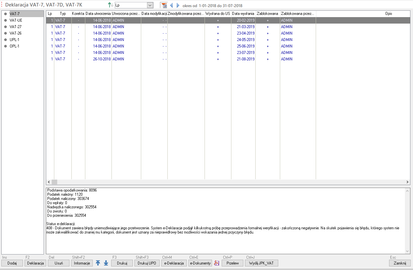Open the Lp sort field dropdown
413x270 pixels.
(150, 5)
